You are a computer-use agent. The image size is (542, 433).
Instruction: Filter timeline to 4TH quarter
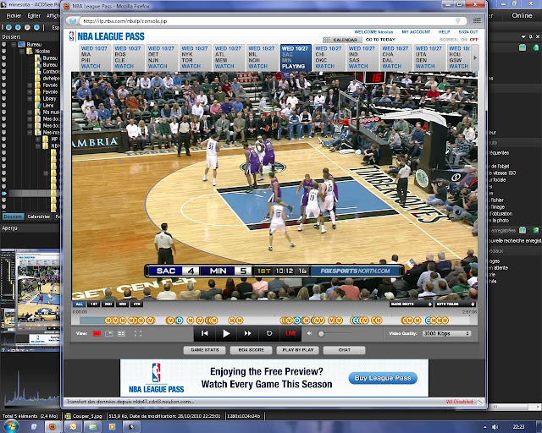[x=137, y=304]
